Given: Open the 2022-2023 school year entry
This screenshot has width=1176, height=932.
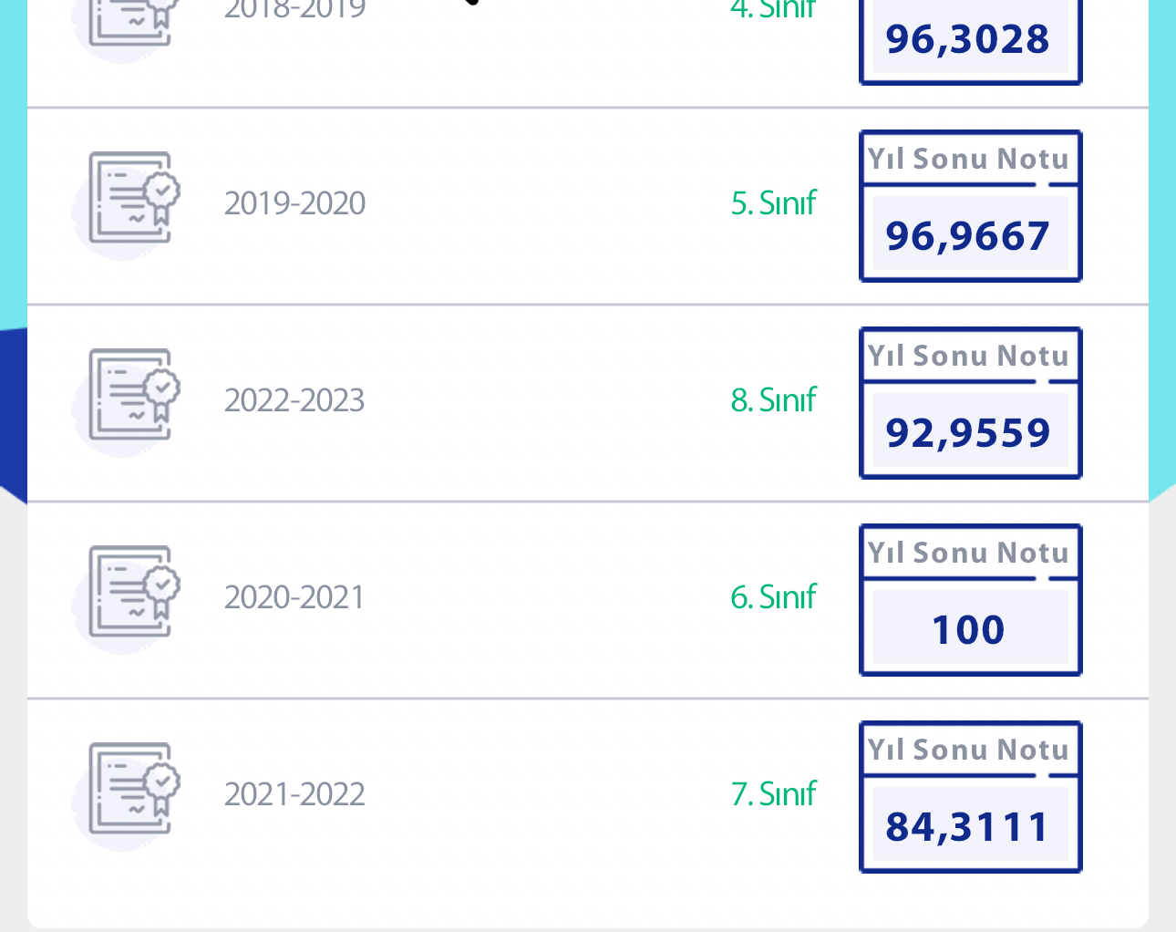Looking at the screenshot, I should 294,400.
